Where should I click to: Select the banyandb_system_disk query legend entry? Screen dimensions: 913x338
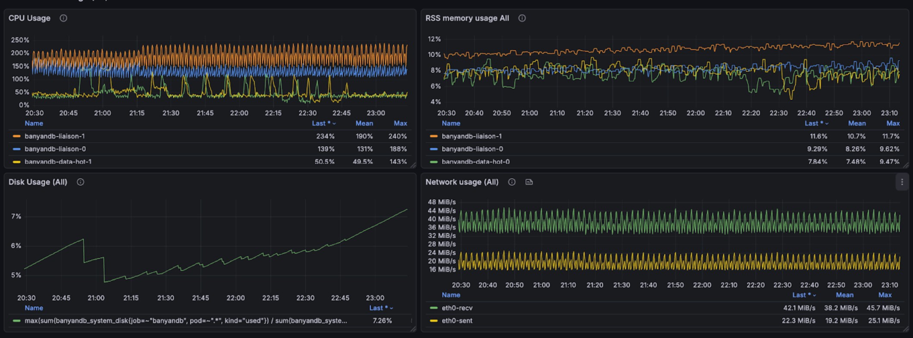pyautogui.click(x=185, y=320)
